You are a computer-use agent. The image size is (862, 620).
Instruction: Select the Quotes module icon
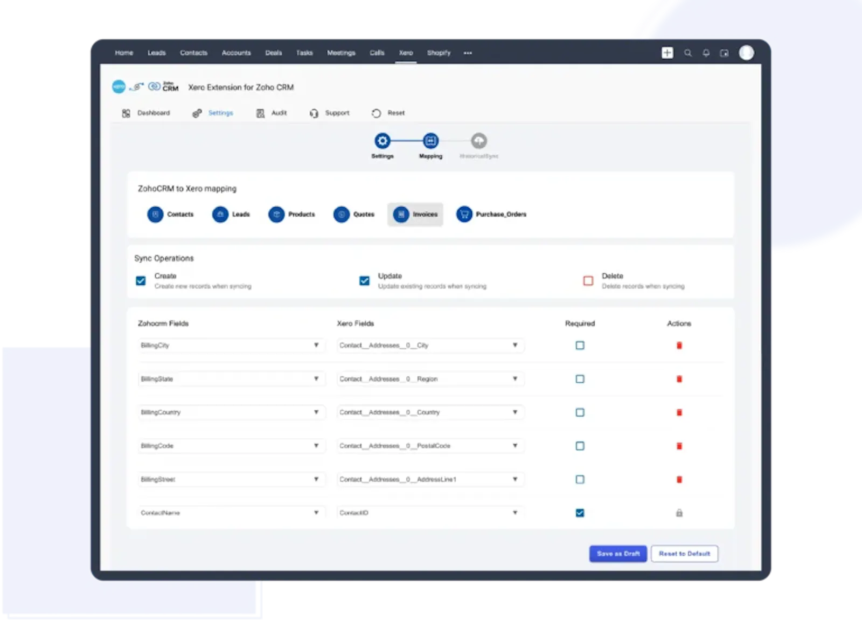point(342,214)
